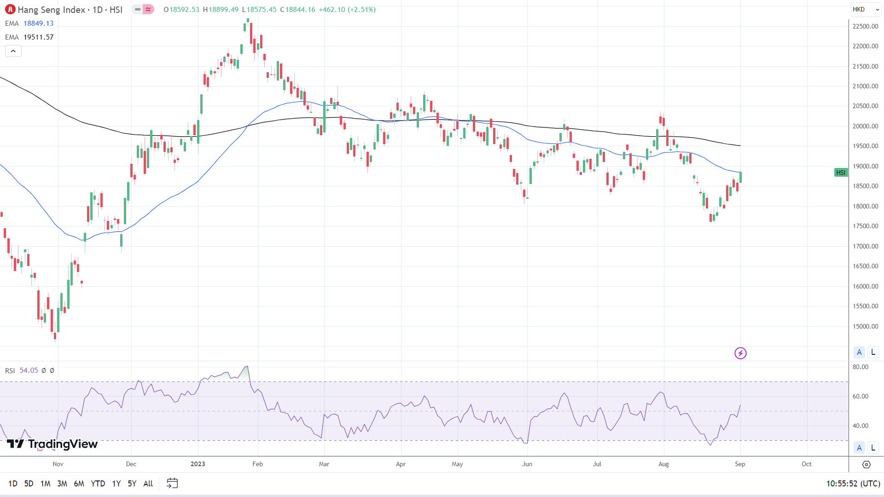
Task: Click the Dec time axis label
Action: click(x=131, y=464)
